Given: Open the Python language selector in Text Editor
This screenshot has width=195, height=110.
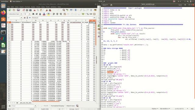Looking at the screenshot, I should (x=155, y=109).
